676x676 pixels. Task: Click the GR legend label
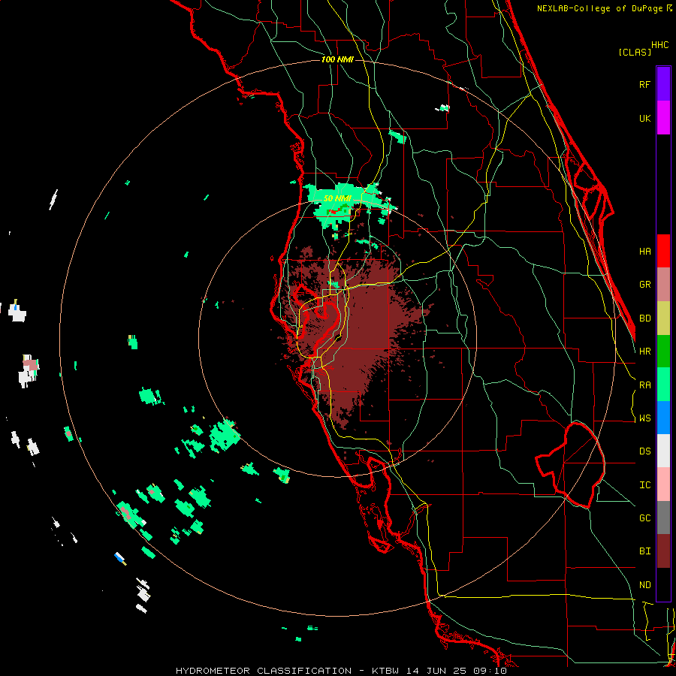644,285
